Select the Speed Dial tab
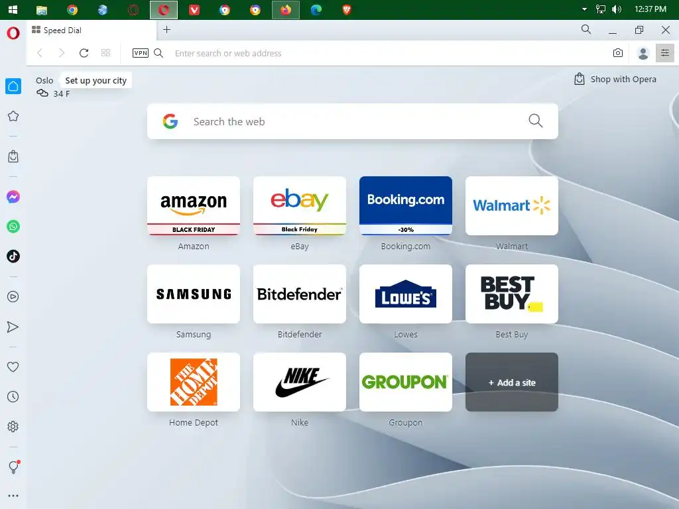679x509 pixels. point(92,30)
